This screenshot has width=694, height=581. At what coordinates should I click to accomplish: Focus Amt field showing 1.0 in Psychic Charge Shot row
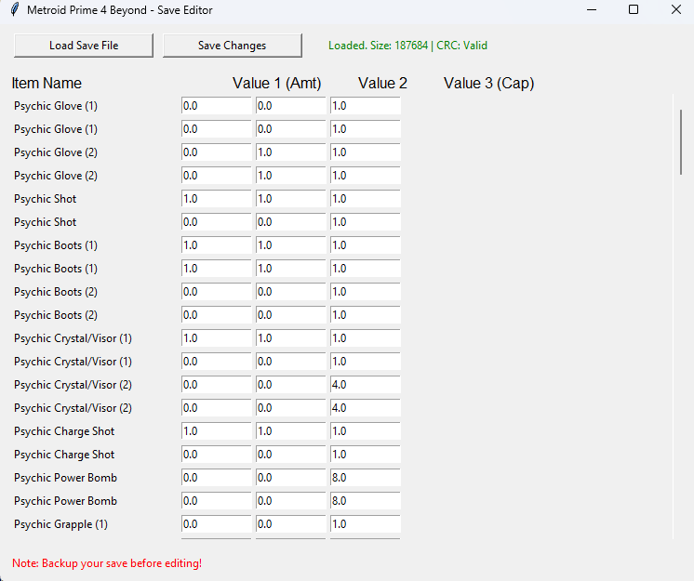click(x=216, y=431)
